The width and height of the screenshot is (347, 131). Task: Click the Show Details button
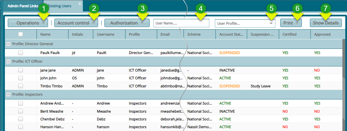(326, 23)
